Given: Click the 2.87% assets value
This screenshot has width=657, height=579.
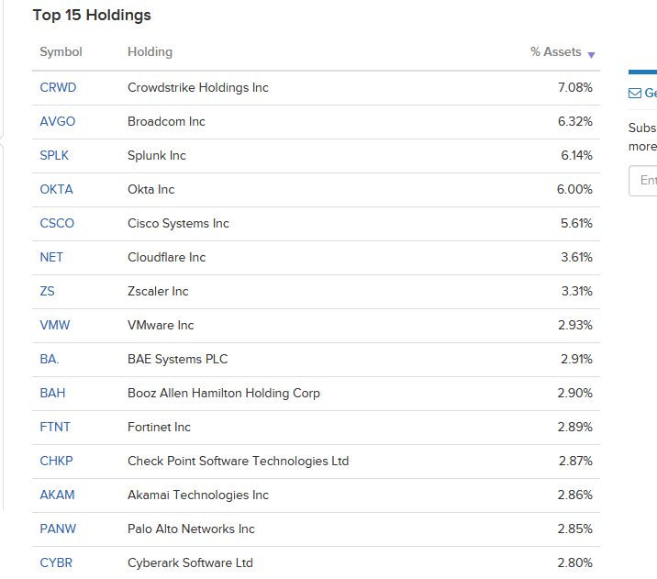Looking at the screenshot, I should pos(575,461).
